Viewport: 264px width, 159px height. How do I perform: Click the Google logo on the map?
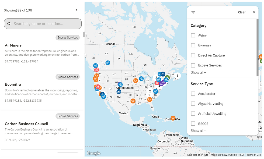coord(94,153)
